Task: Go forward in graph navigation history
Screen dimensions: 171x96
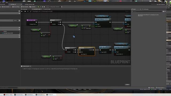Action: [28, 11]
